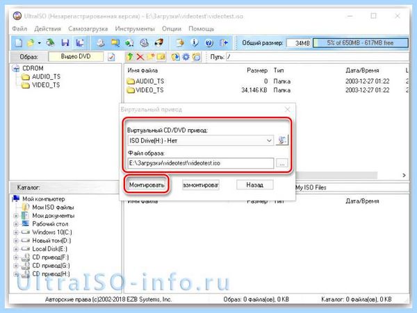Screen dimensions: 417x313
Task: Click the Make CD/DVD image icon
Action: (100, 43)
